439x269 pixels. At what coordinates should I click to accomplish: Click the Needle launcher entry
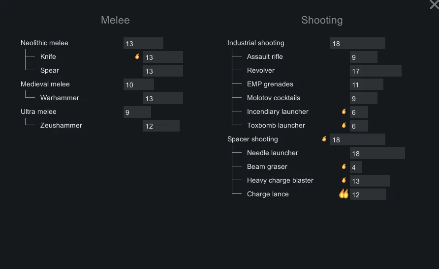pyautogui.click(x=273, y=153)
